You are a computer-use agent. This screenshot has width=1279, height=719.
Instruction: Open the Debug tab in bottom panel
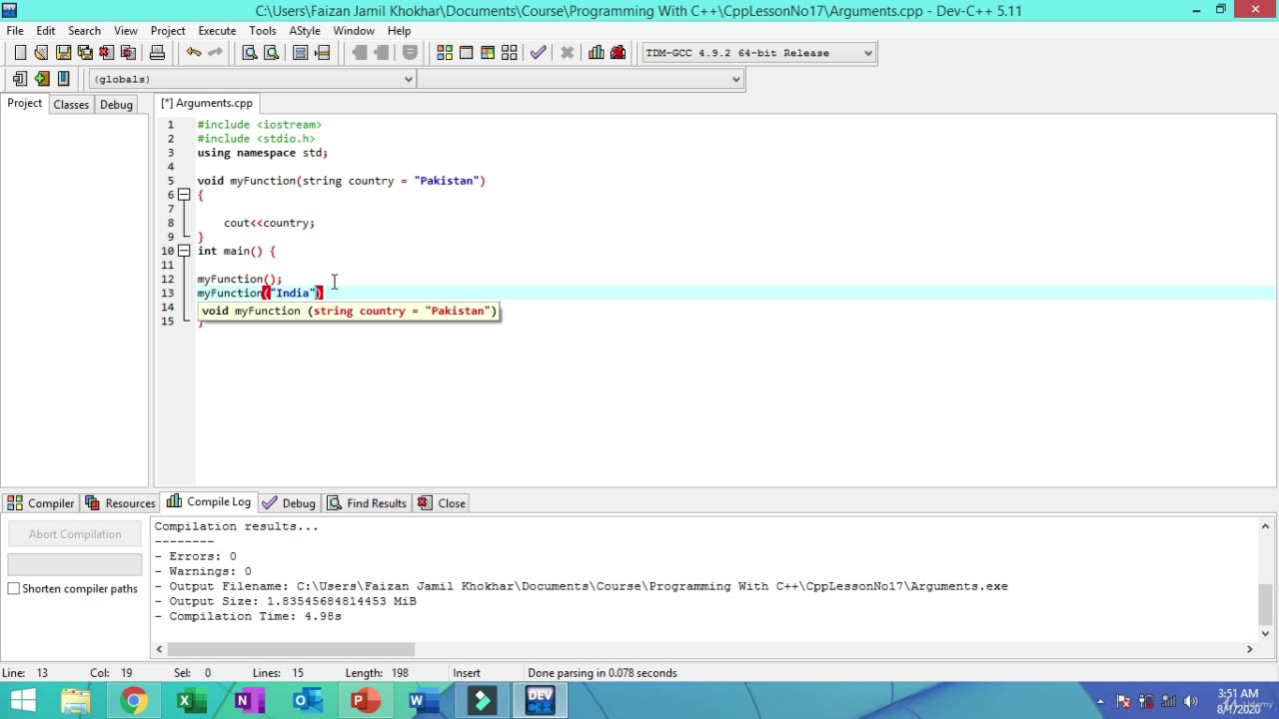(x=289, y=503)
